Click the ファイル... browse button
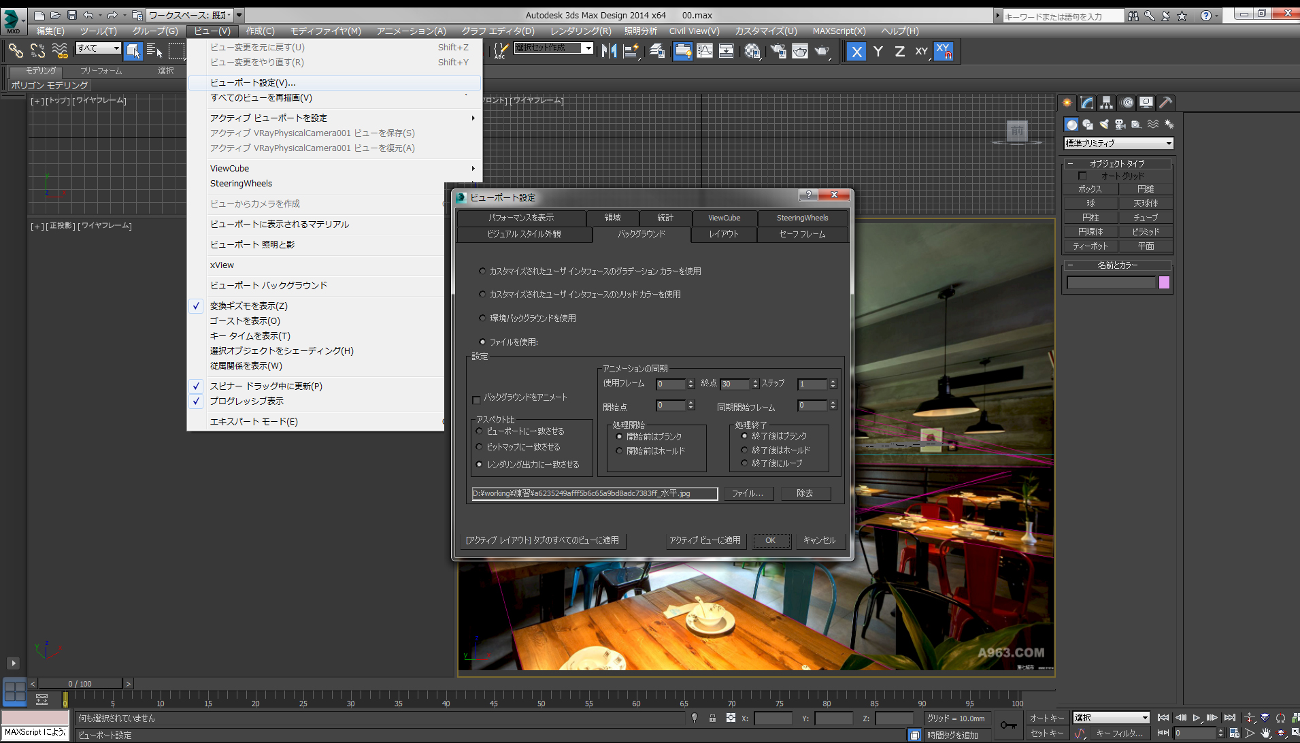 coord(747,493)
